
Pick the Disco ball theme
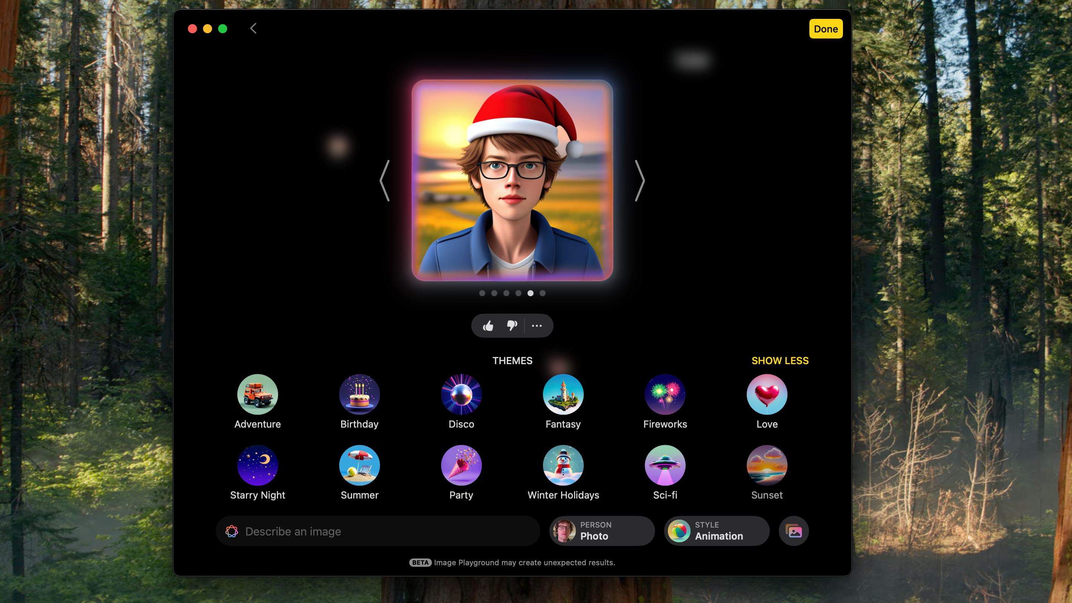(x=461, y=394)
